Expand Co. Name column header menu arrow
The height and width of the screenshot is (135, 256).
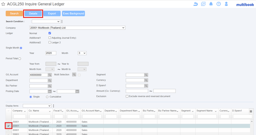click(50, 111)
